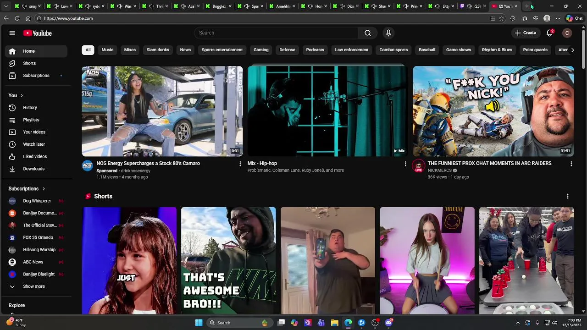The height and width of the screenshot is (330, 587).
Task: Select the News filter chip
Action: click(x=185, y=50)
